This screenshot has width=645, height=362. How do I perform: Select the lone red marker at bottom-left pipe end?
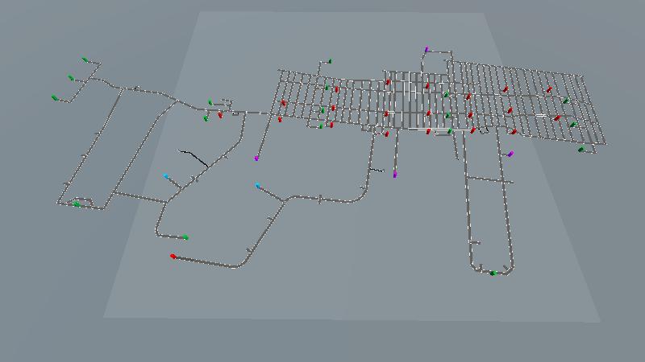pyautogui.click(x=173, y=257)
